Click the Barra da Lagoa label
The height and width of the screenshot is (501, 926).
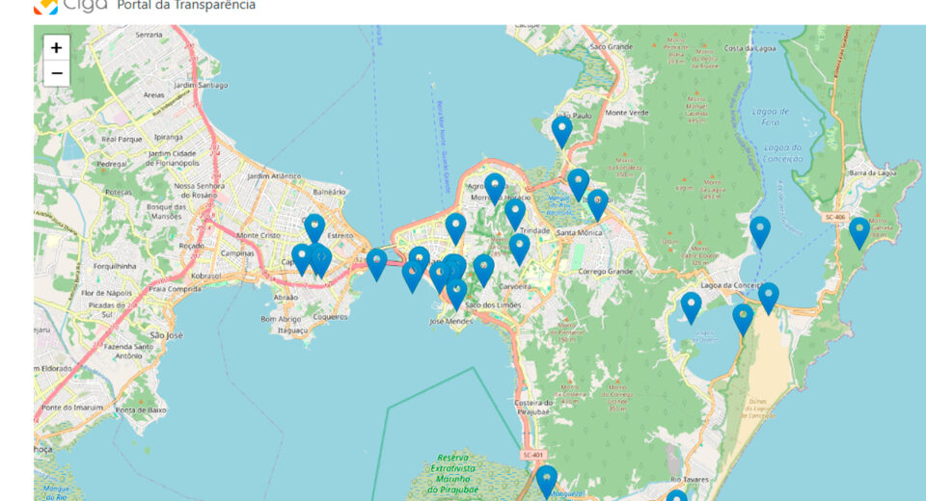click(x=872, y=172)
